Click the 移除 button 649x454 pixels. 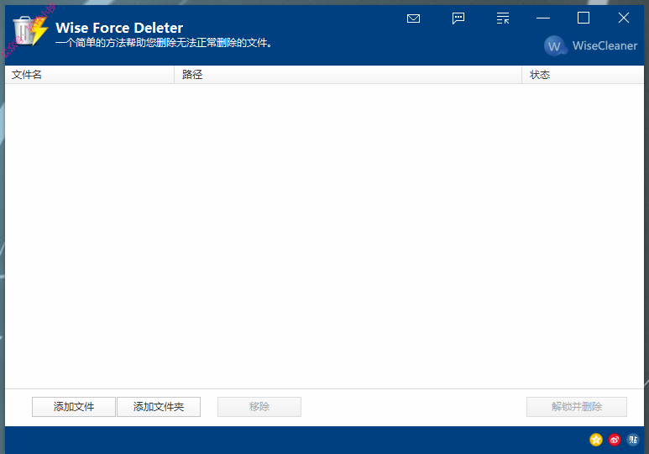point(259,407)
